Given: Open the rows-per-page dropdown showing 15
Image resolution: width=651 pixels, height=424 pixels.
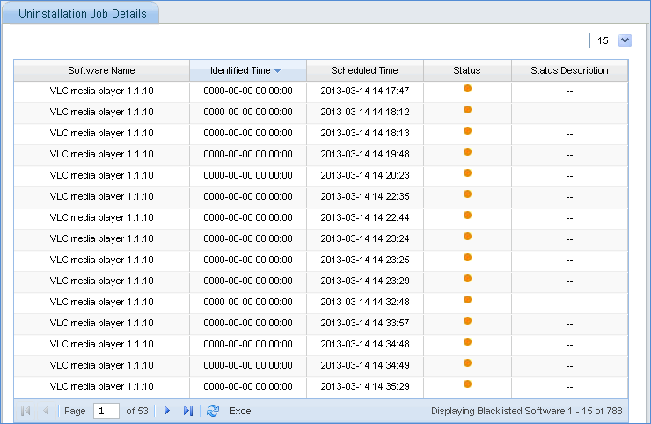Looking at the screenshot, I should pyautogui.click(x=611, y=40).
